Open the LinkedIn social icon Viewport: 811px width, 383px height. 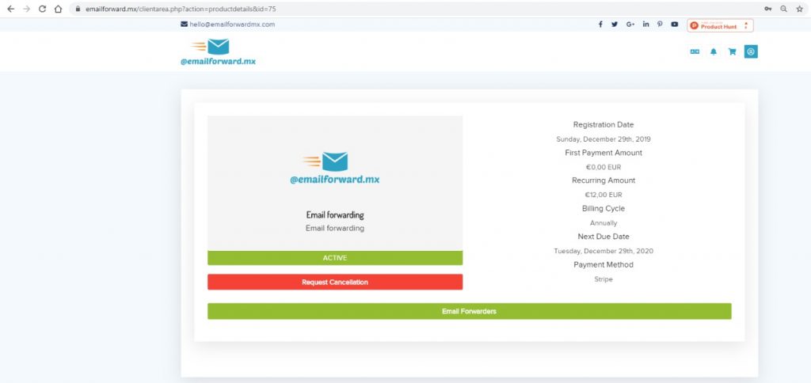[x=646, y=25]
